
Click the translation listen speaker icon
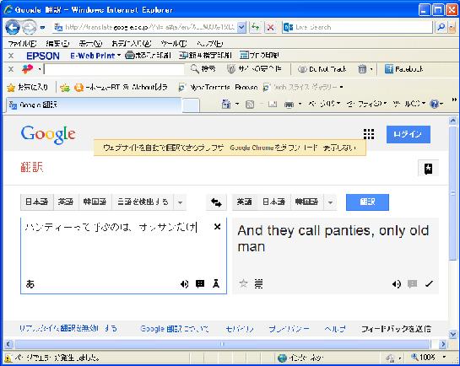pos(396,283)
